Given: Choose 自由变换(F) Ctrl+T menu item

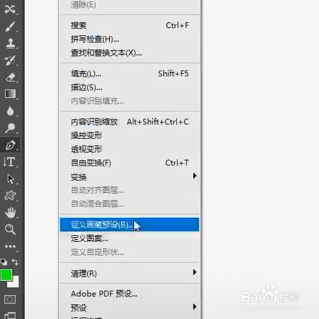Looking at the screenshot, I should point(130,163).
